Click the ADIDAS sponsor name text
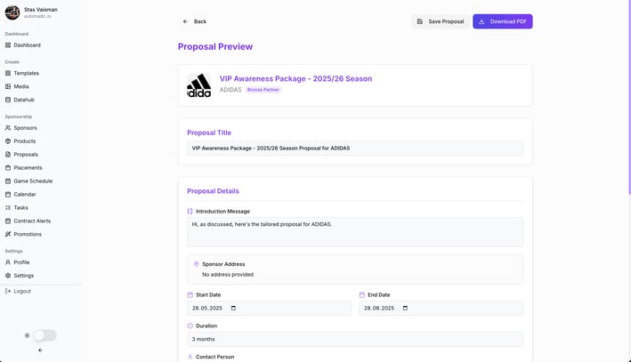The image size is (631, 362). tap(231, 90)
